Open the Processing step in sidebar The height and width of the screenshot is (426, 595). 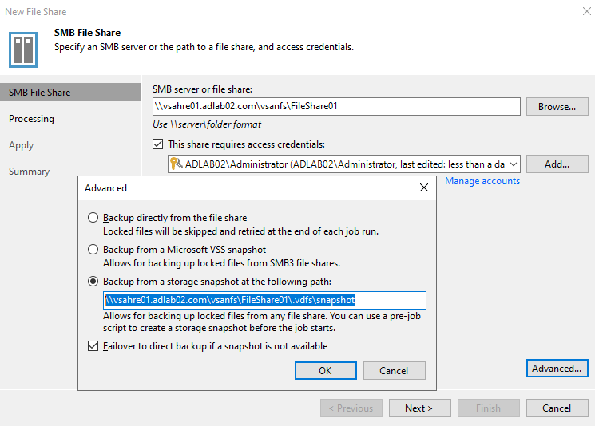click(x=31, y=119)
